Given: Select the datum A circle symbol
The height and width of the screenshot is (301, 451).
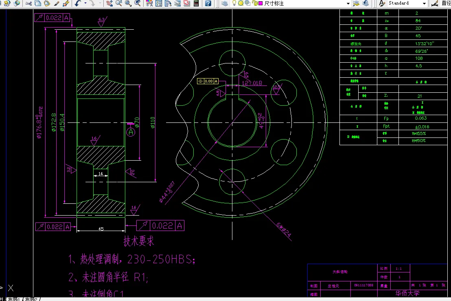Looking at the screenshot, I should [131, 132].
